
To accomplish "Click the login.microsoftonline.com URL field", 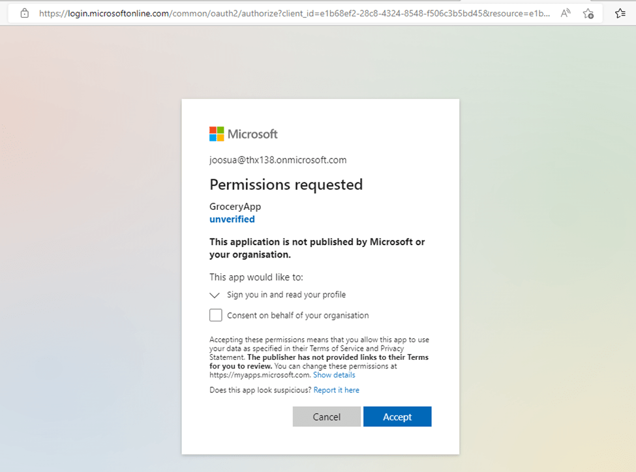I will click(294, 13).
